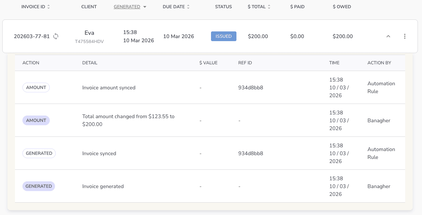Sort by $ Total column
Viewport: 422px width, 215px height.
click(259, 7)
